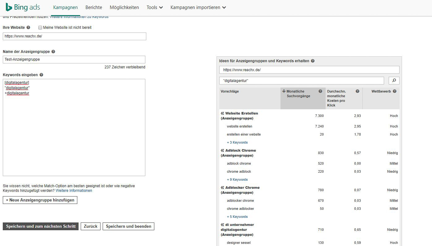Click the magnifier search button for keyword ideas
432x246 pixels.
coord(394,80)
